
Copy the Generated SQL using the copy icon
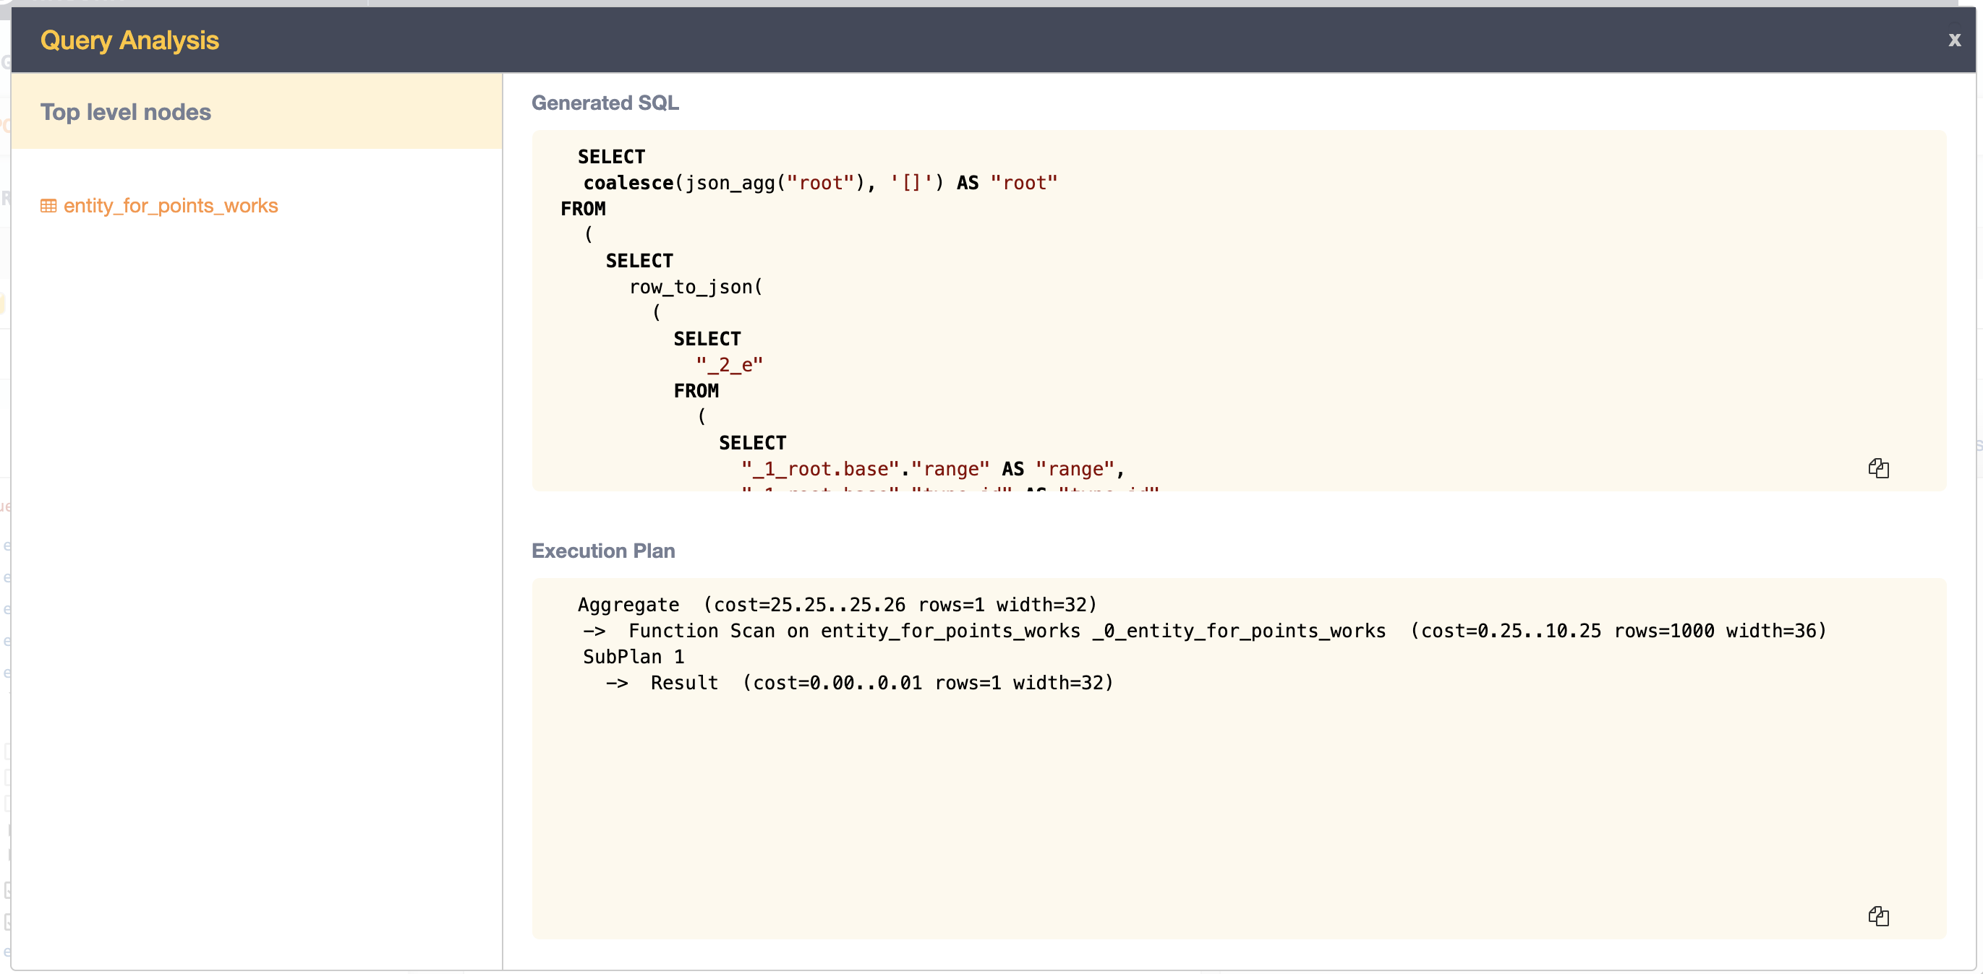pyautogui.click(x=1879, y=468)
